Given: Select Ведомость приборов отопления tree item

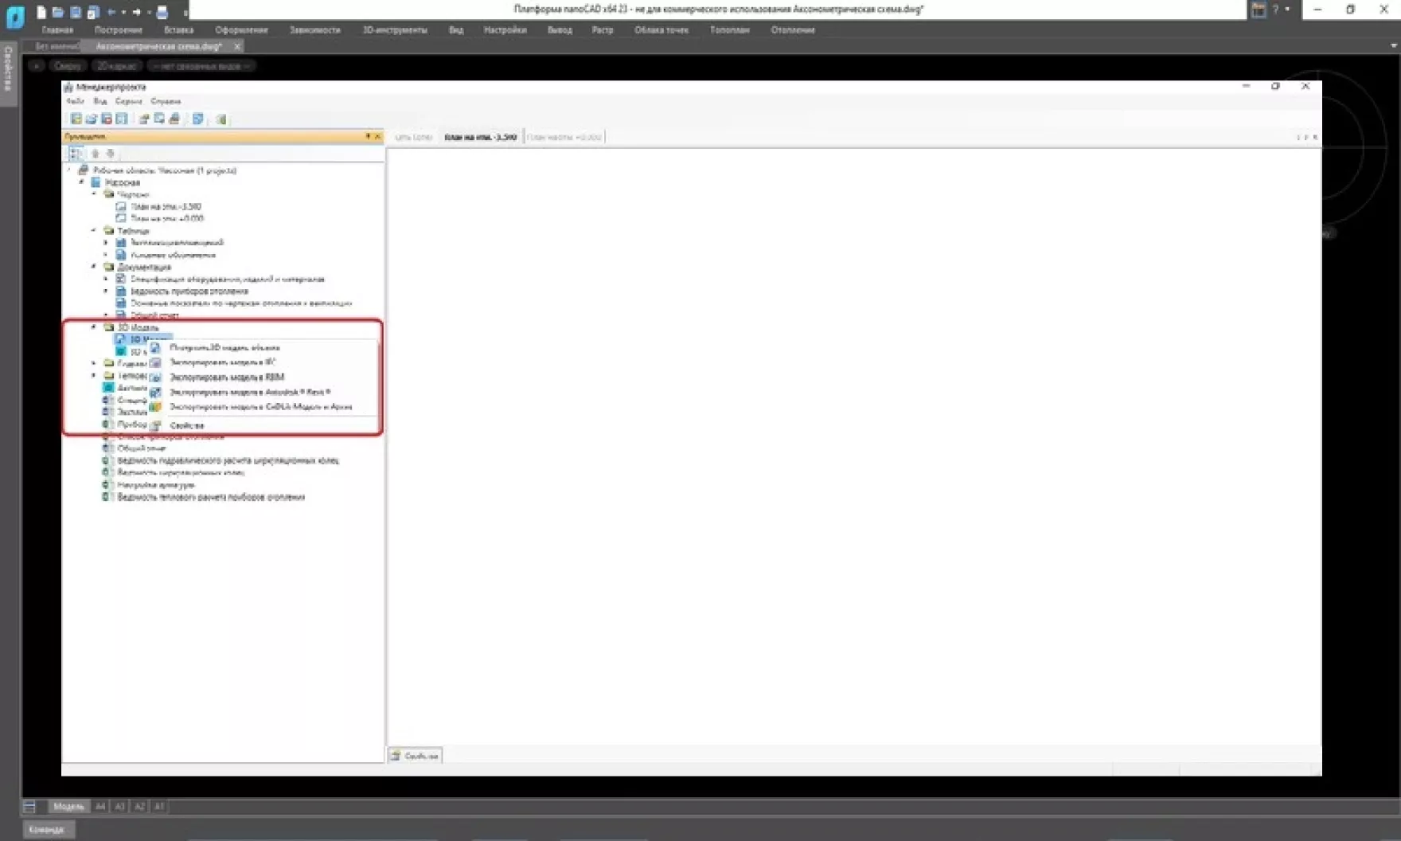Looking at the screenshot, I should point(189,291).
